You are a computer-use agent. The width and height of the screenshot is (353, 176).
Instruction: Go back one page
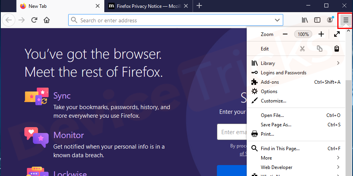click(x=9, y=20)
